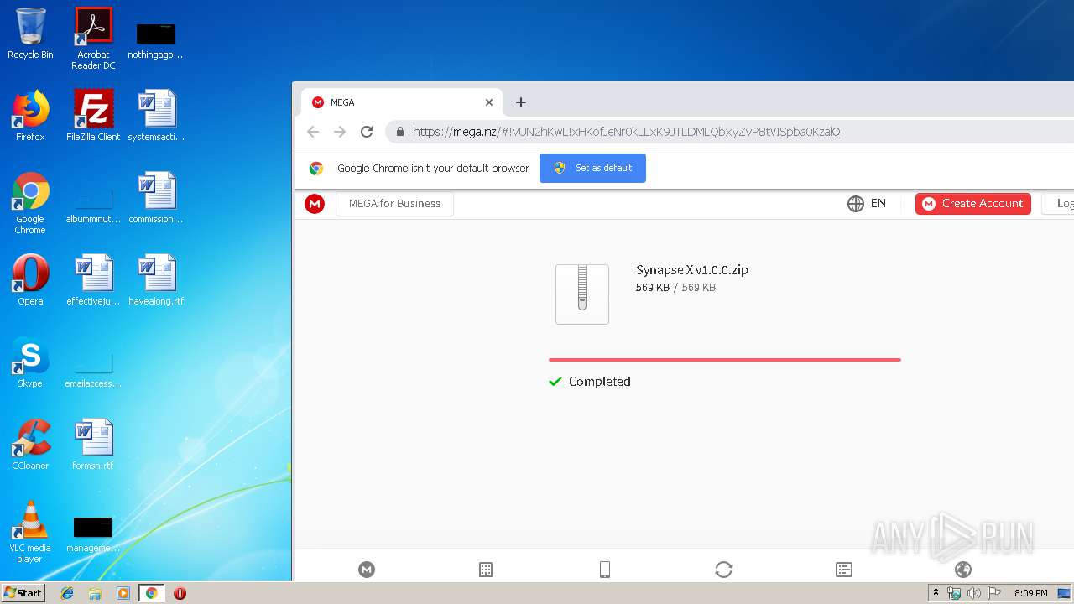The height and width of the screenshot is (604, 1074).
Task: Open emailaccess desktop item
Action: tap(93, 369)
